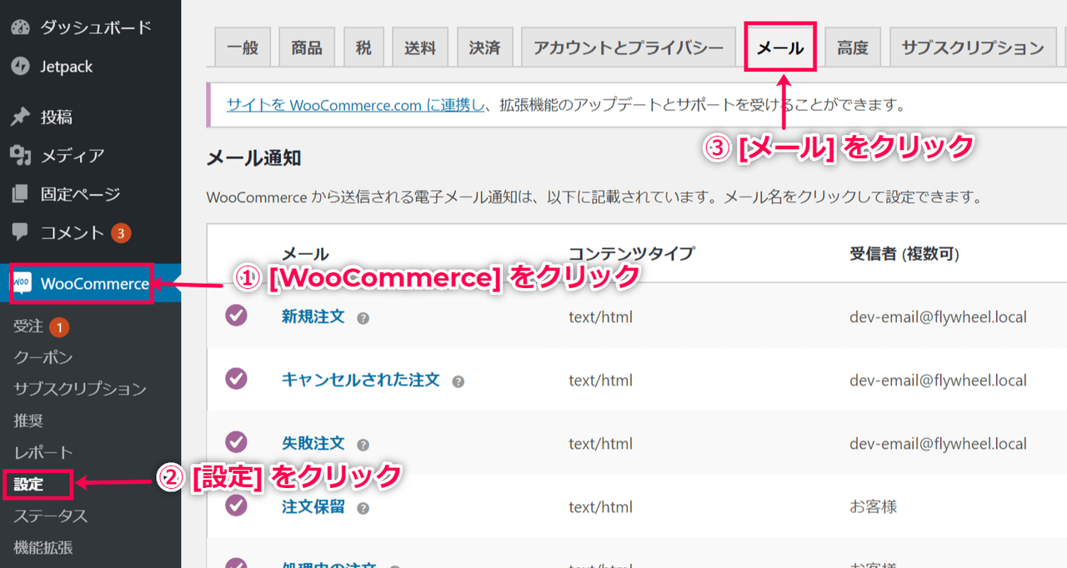This screenshot has width=1067, height=568.
Task: Click お客様 in 注文保留 row
Action: [874, 507]
